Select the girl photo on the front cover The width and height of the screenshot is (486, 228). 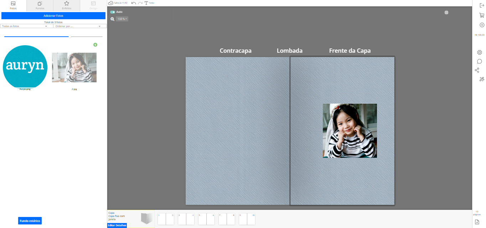tap(350, 131)
